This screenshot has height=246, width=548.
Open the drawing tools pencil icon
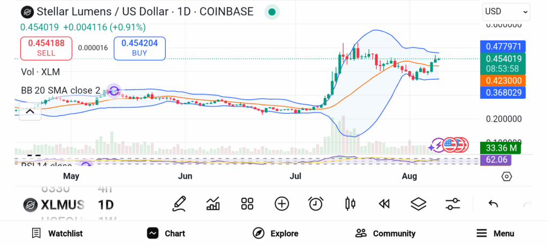pos(179,203)
